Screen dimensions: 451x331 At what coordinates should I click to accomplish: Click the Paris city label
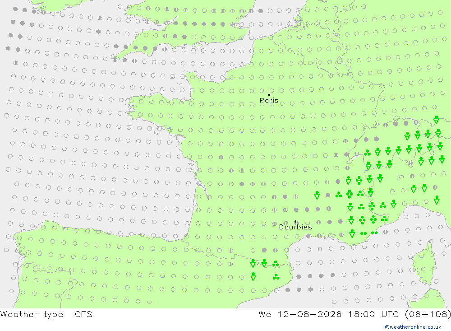(x=269, y=100)
